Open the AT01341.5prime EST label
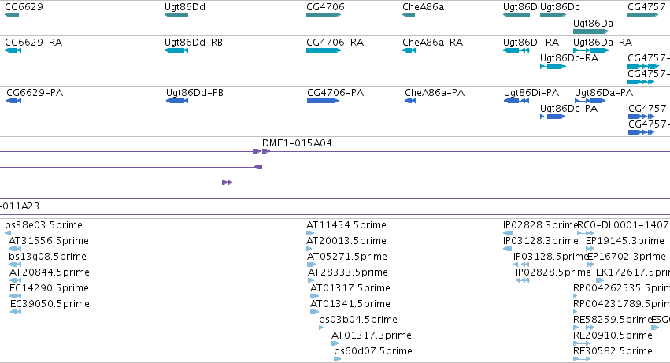The width and height of the screenshot is (670, 363). pos(350,304)
